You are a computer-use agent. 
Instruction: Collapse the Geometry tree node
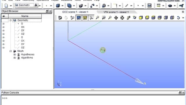(10, 20)
